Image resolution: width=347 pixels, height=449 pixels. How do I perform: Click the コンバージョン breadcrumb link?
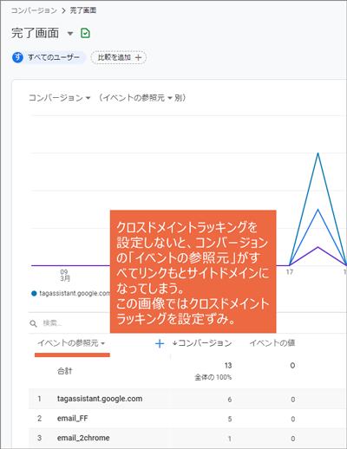point(34,10)
